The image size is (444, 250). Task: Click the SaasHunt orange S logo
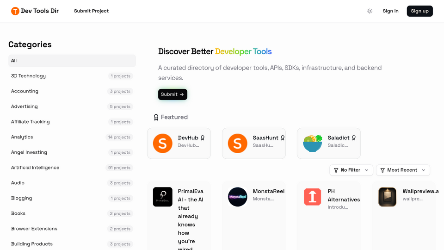pos(238,144)
